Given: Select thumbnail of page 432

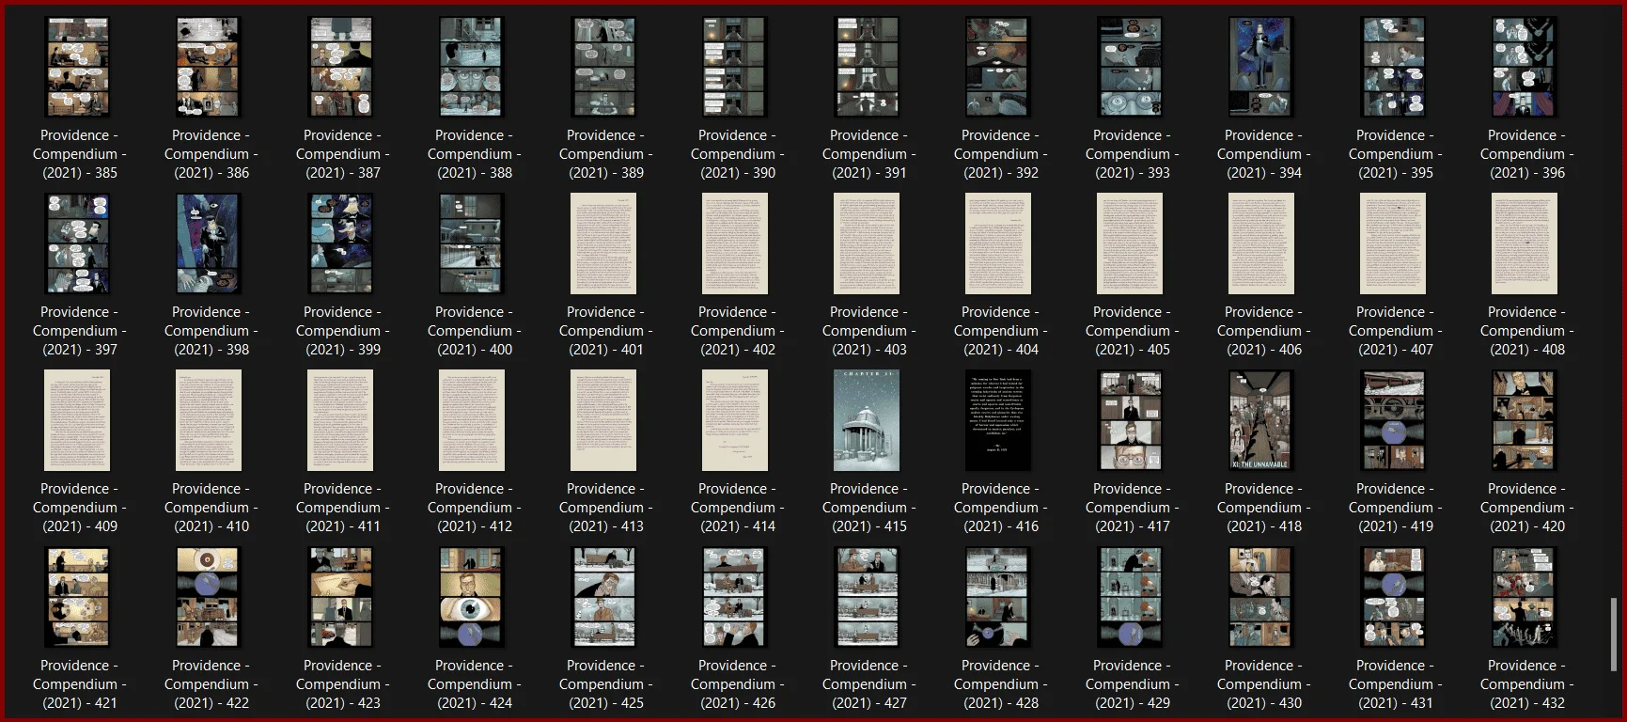Looking at the screenshot, I should click(1524, 597).
